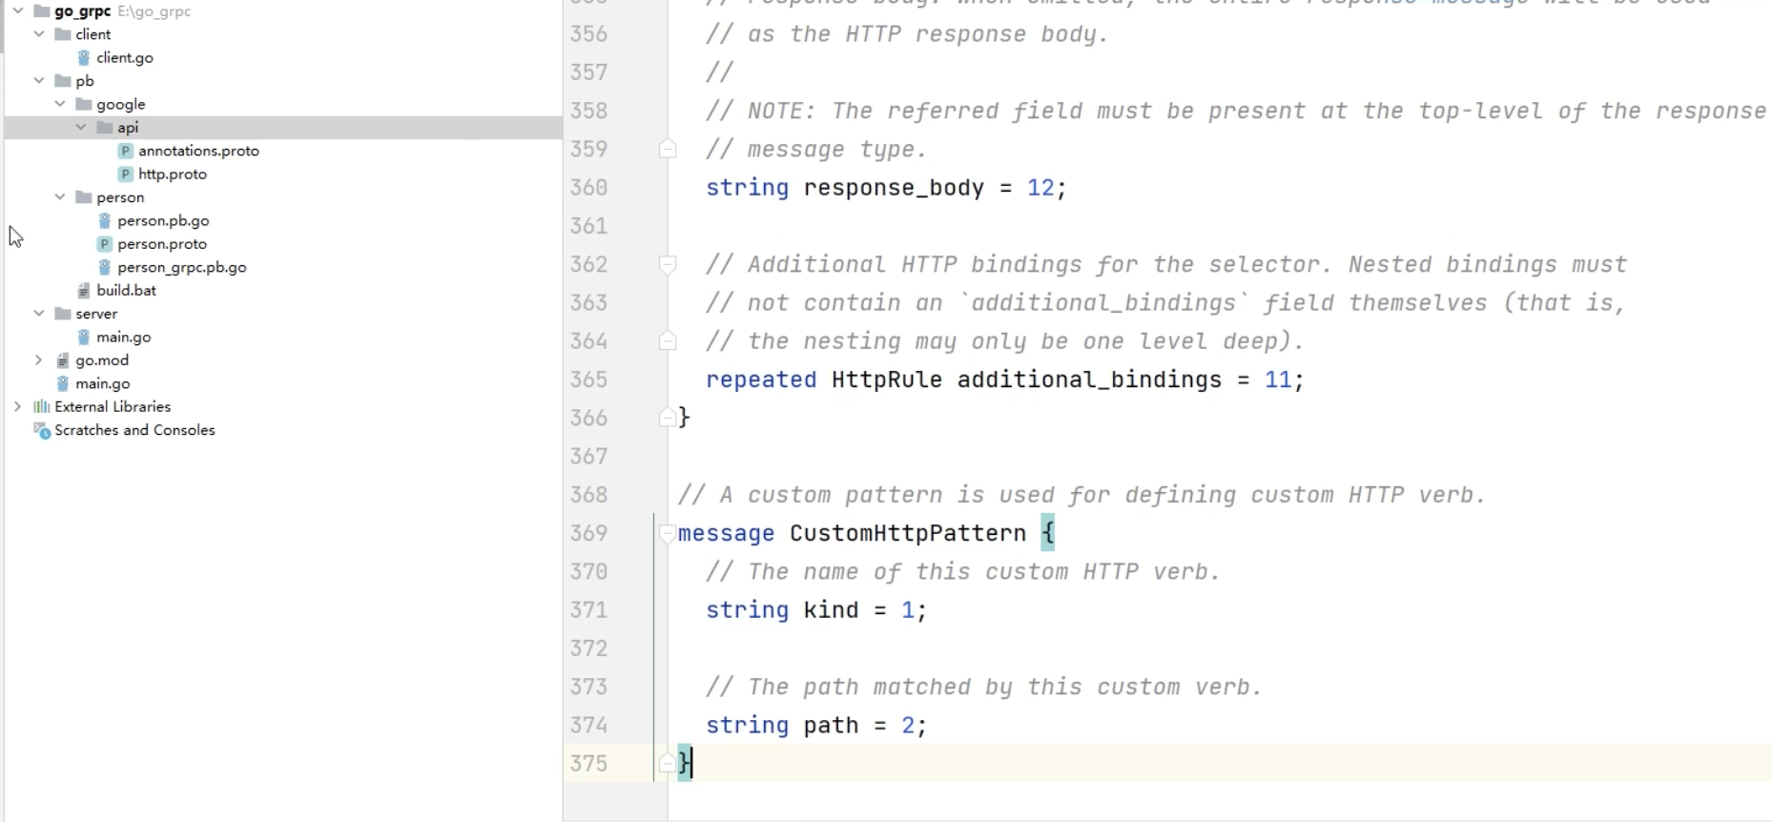
Task: Click the person.pb.go file icon
Action: [x=105, y=221]
